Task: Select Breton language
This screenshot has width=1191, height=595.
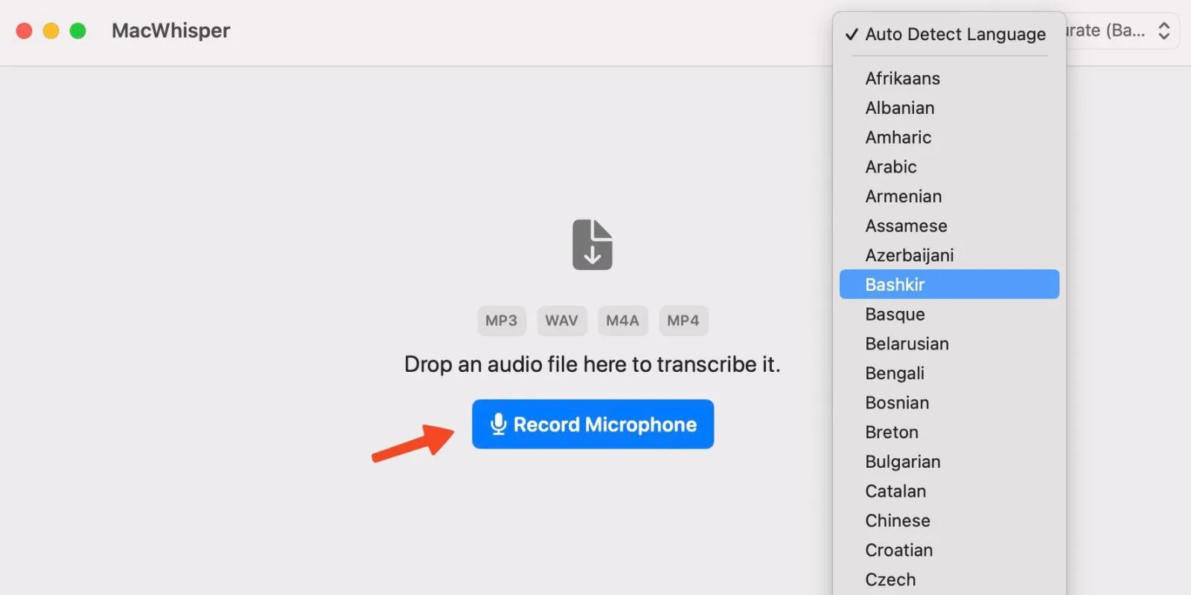Action: point(949,432)
